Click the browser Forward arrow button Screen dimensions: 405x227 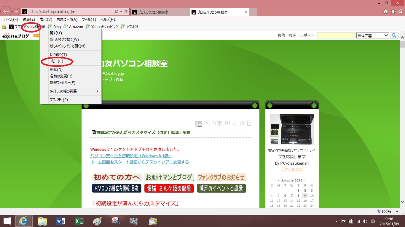16,12
